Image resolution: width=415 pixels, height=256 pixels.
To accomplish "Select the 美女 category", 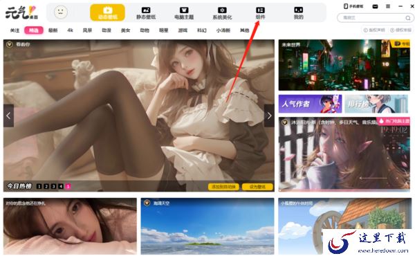I will click(125, 30).
